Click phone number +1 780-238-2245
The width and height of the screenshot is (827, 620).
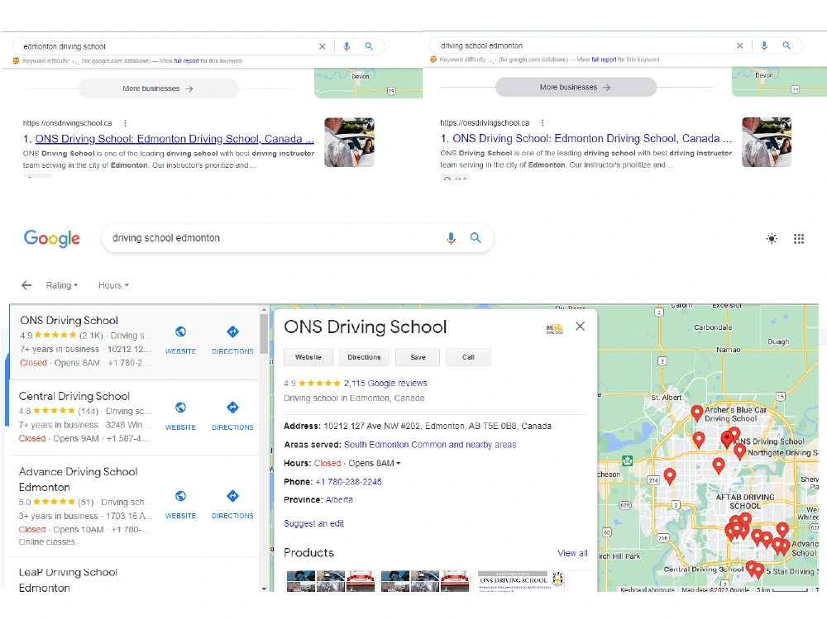point(349,482)
